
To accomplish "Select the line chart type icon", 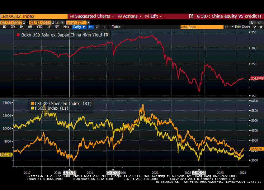I will pyautogui.click(x=91, y=27).
